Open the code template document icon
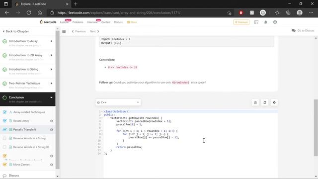The width and height of the screenshot is (318, 179). 255,102
